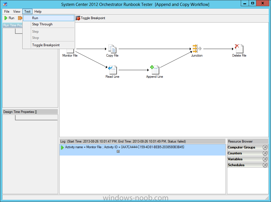Open the View menu
The image size is (271, 202).
point(17,12)
